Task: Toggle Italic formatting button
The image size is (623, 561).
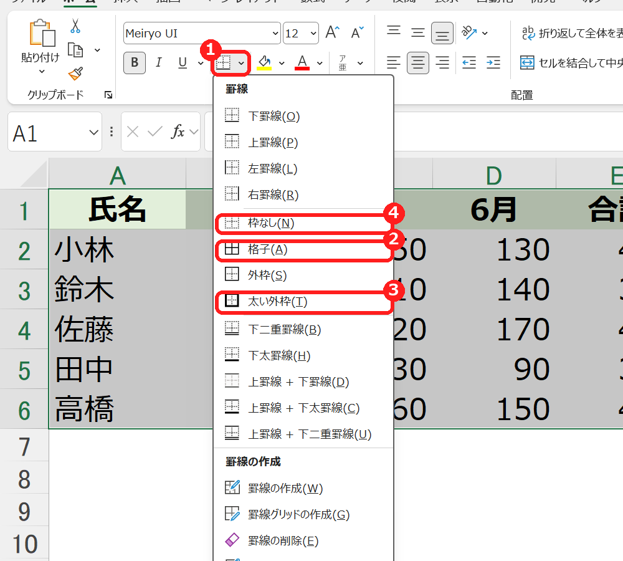Action: [x=158, y=63]
